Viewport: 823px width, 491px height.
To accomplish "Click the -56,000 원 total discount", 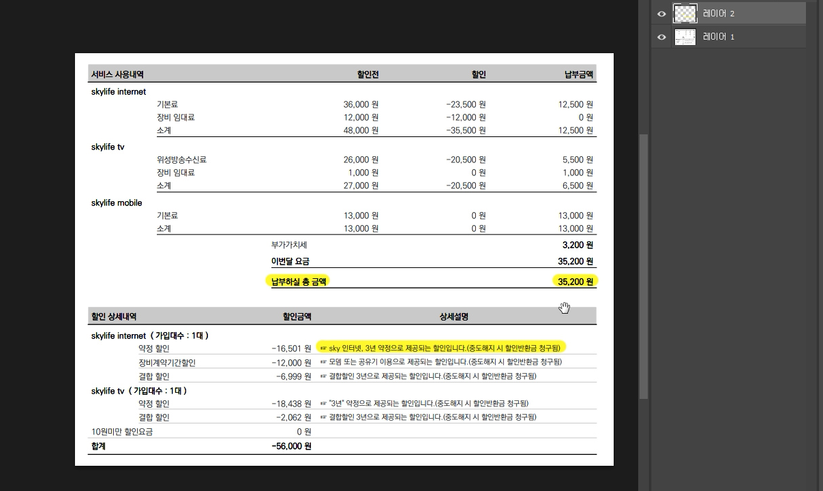I will tap(291, 447).
